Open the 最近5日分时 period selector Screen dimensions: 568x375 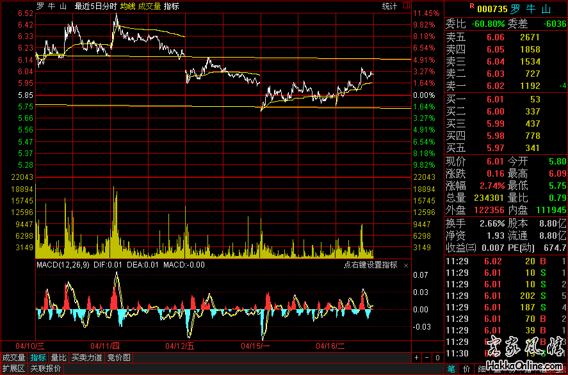[95, 6]
